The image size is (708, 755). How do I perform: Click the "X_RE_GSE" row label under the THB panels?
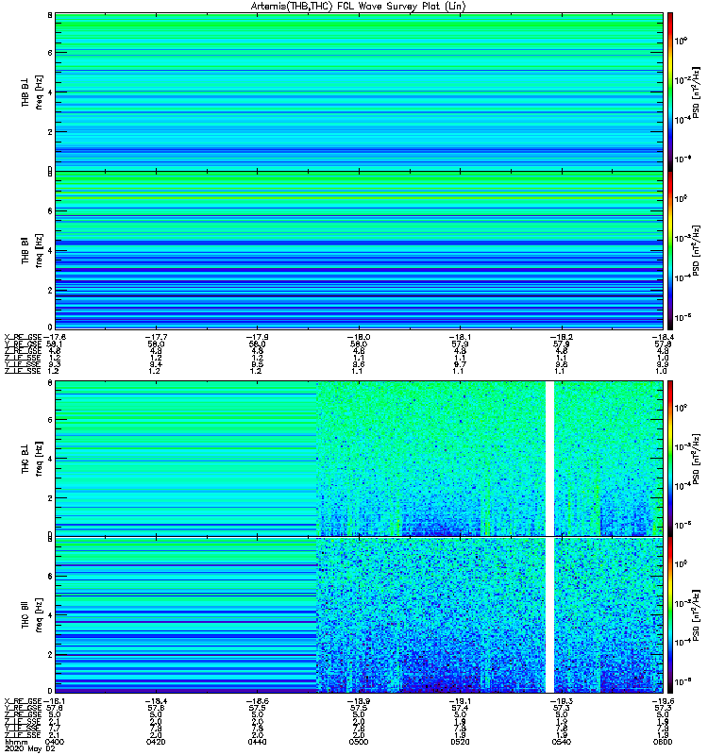pos(23,337)
